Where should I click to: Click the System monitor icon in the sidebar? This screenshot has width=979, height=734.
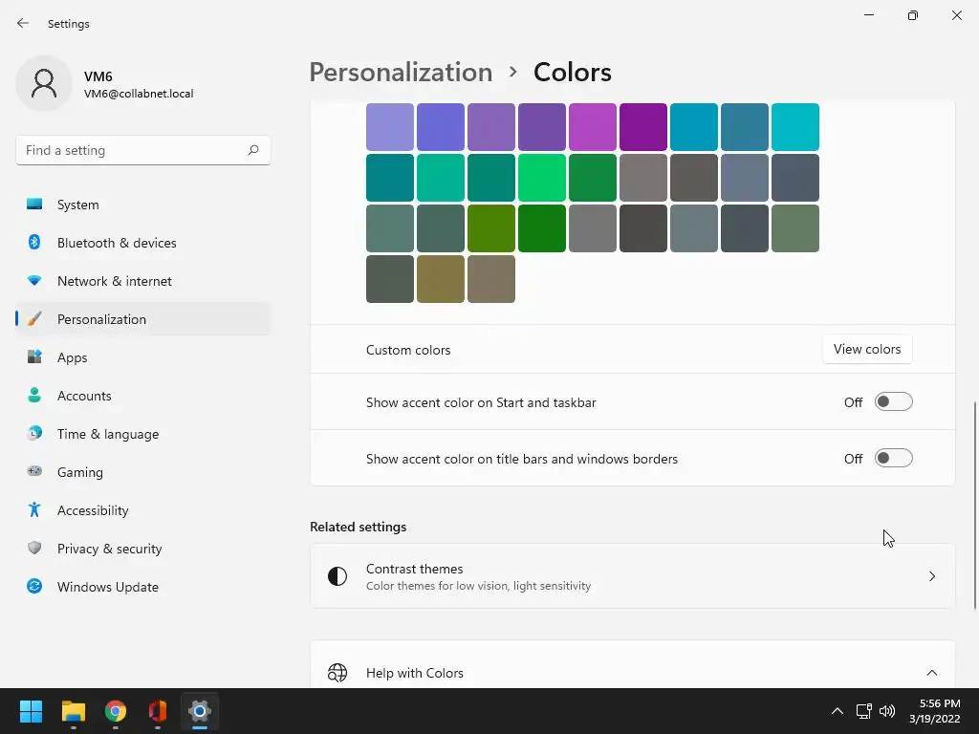click(34, 205)
